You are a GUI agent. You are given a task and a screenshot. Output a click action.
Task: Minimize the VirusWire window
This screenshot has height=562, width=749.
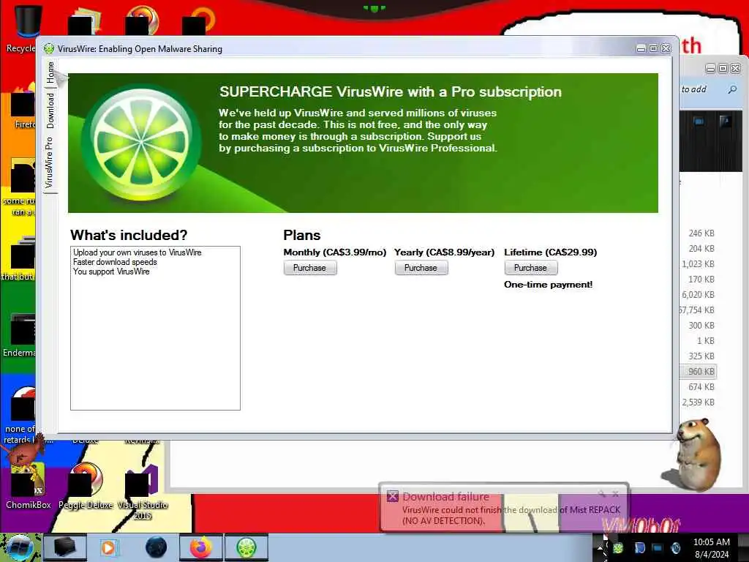point(641,49)
